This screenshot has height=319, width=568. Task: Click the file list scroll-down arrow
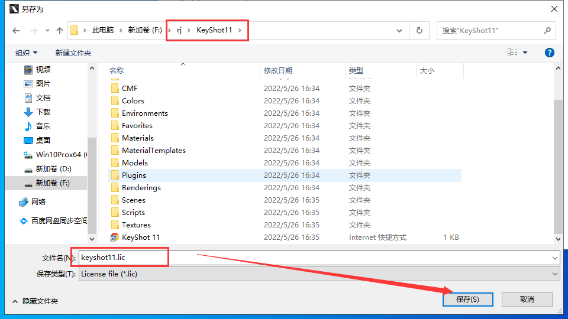point(558,239)
